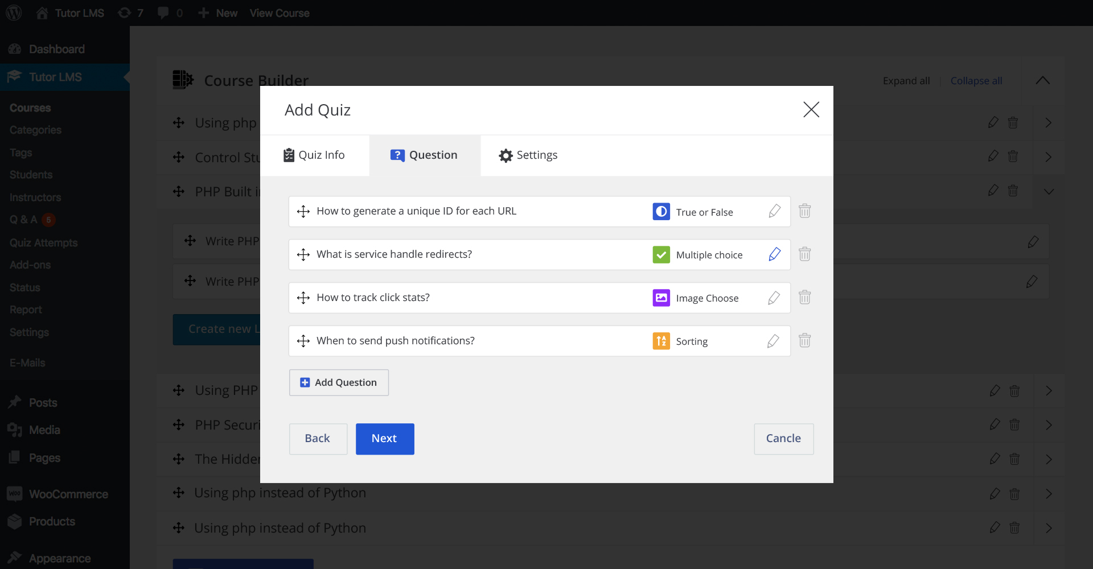Delete the Sorting question
1093x569 pixels.
(x=804, y=341)
